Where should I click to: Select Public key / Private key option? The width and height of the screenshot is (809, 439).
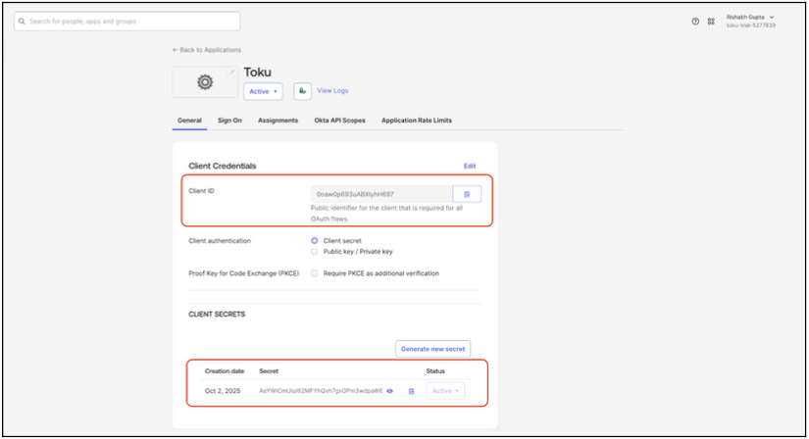(314, 252)
